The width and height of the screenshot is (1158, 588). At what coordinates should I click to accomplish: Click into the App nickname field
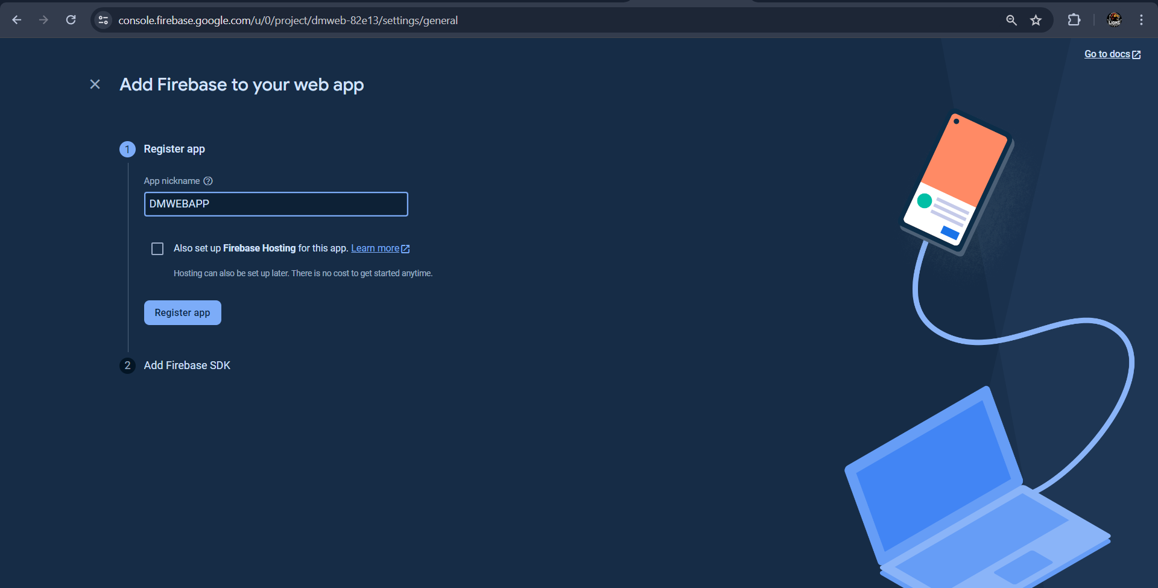coord(276,204)
